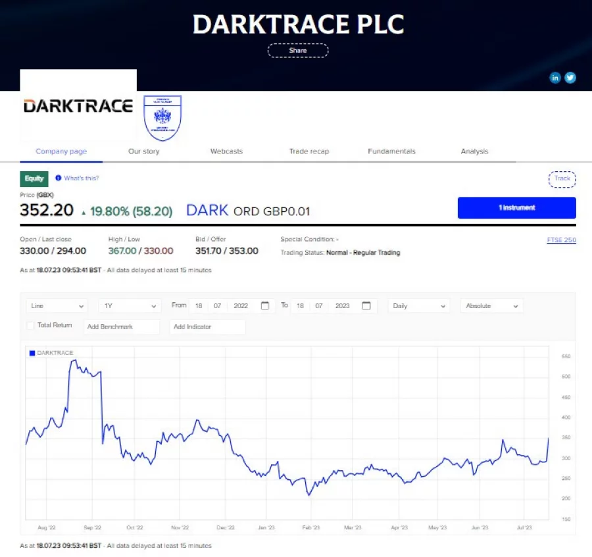This screenshot has width=592, height=557.
Task: Click the London Stock Exchange crest badge
Action: pos(162,118)
